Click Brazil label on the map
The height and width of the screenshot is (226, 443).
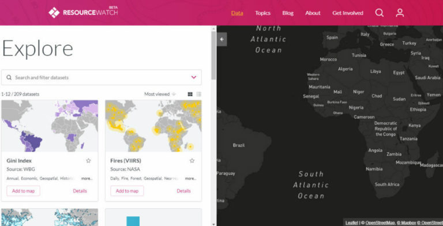click(239, 145)
